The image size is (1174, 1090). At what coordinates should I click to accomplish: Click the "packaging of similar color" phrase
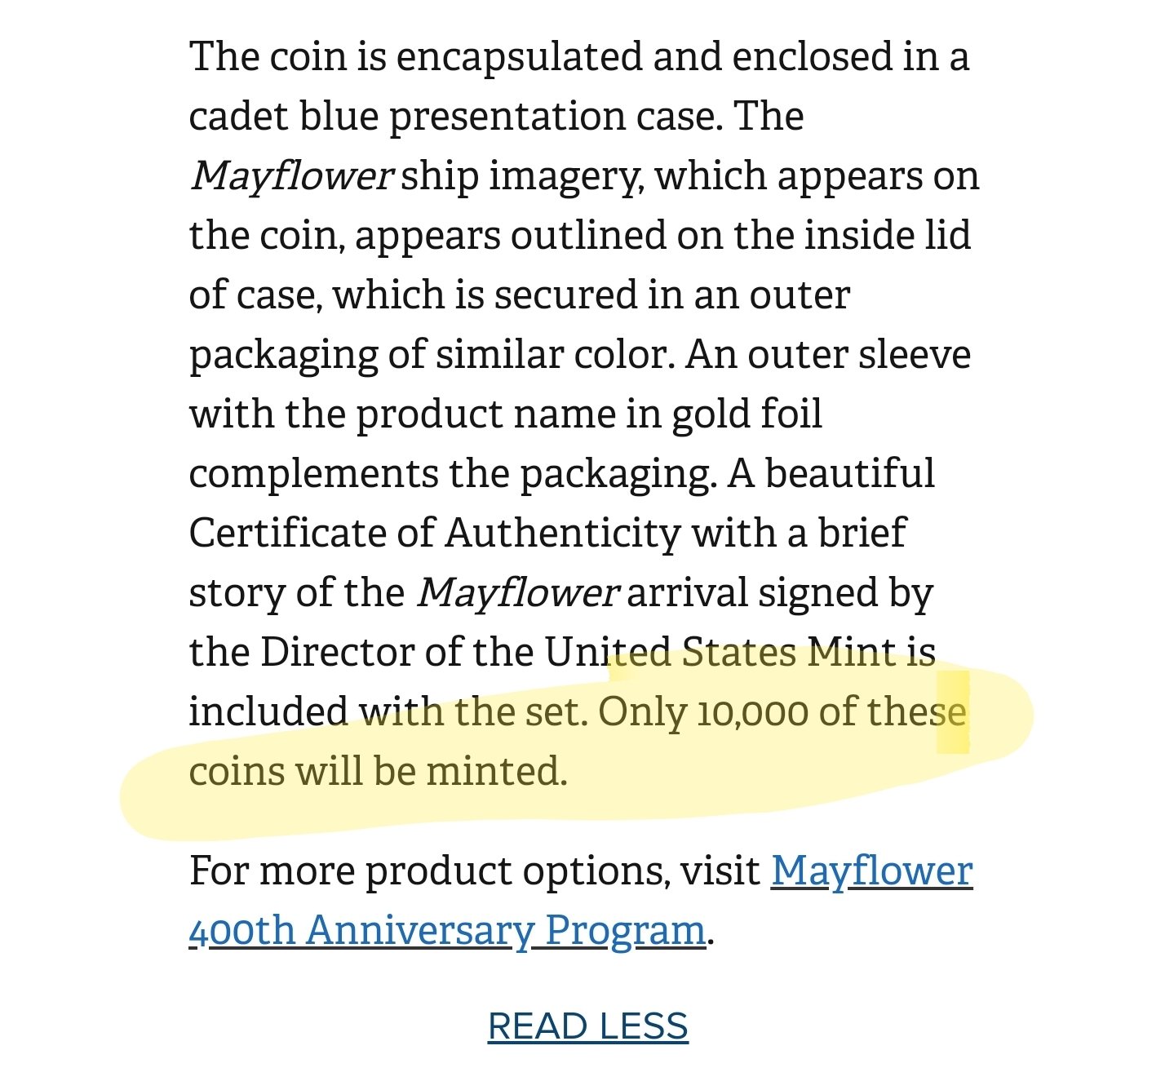click(431, 355)
